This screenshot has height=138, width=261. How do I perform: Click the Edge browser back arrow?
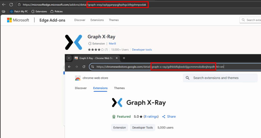[4, 5]
